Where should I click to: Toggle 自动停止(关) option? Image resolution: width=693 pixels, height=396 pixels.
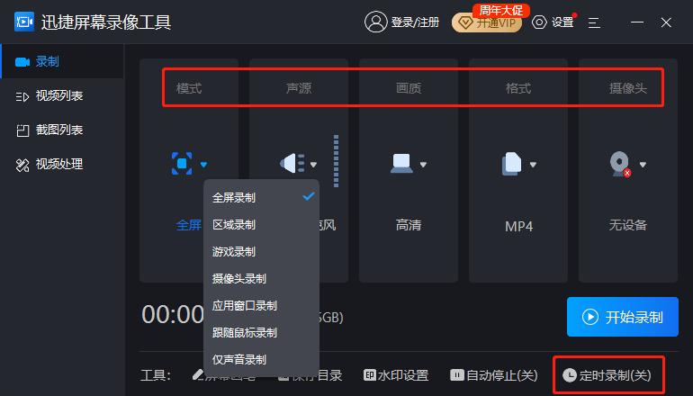pos(494,375)
